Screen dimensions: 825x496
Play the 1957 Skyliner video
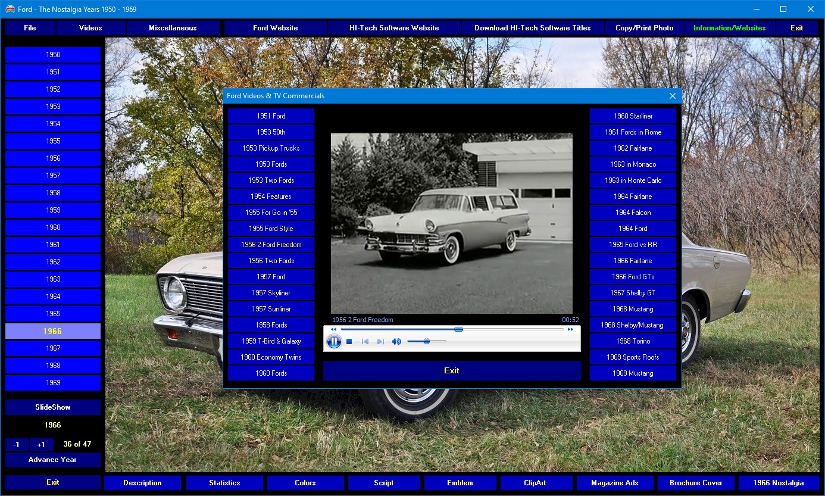pos(271,293)
